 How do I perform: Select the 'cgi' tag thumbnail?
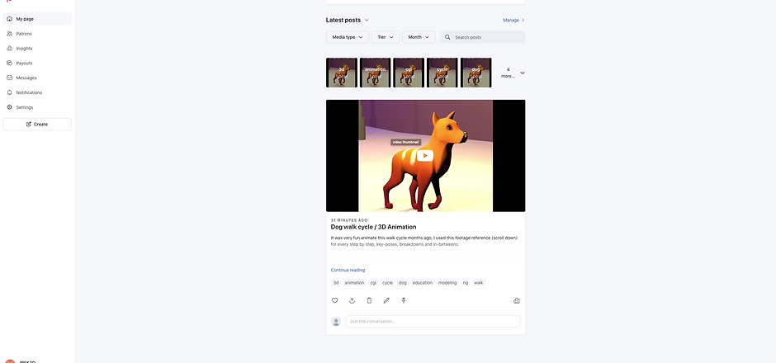409,73
